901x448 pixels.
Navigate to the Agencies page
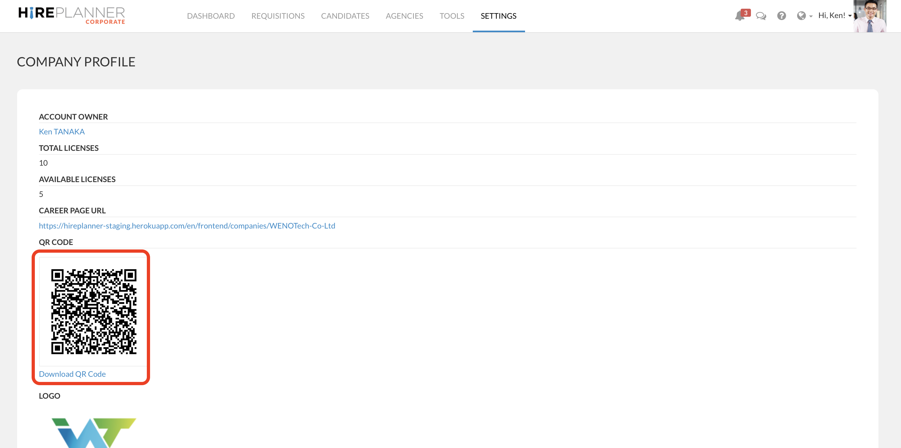point(404,16)
